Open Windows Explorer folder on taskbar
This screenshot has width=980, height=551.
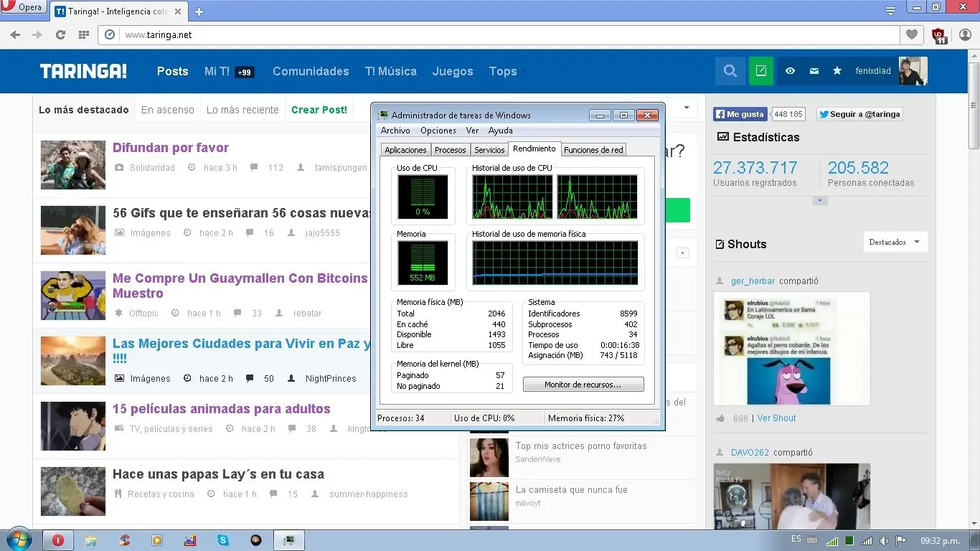click(x=91, y=540)
